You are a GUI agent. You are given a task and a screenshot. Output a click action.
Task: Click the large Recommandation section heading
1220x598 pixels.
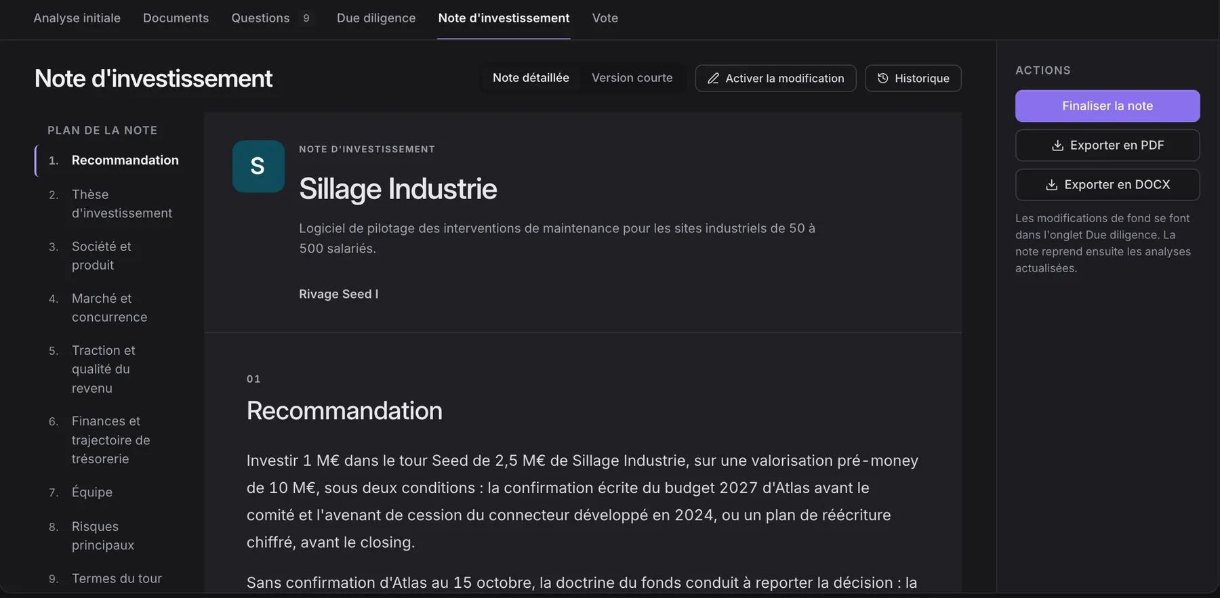click(x=344, y=411)
